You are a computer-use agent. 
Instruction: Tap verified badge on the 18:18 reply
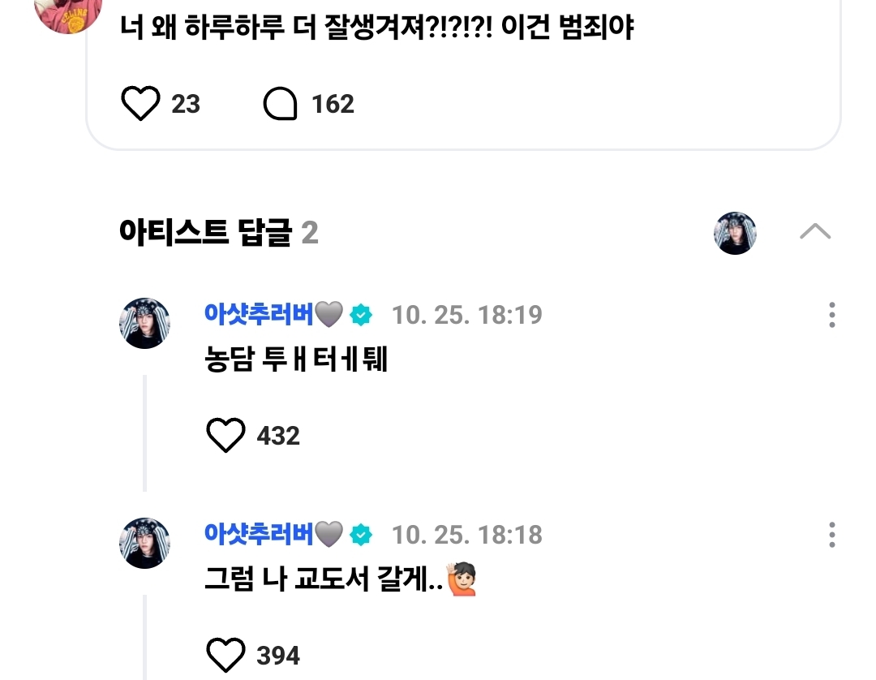click(360, 535)
